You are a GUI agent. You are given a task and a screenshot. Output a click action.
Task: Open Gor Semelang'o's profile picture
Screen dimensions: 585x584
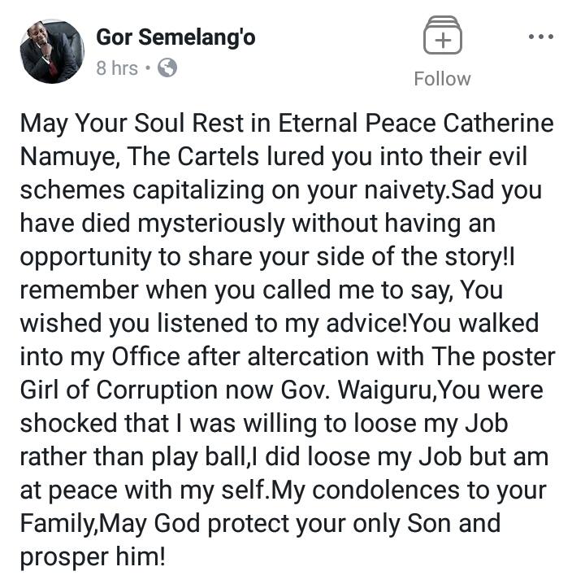(x=52, y=52)
